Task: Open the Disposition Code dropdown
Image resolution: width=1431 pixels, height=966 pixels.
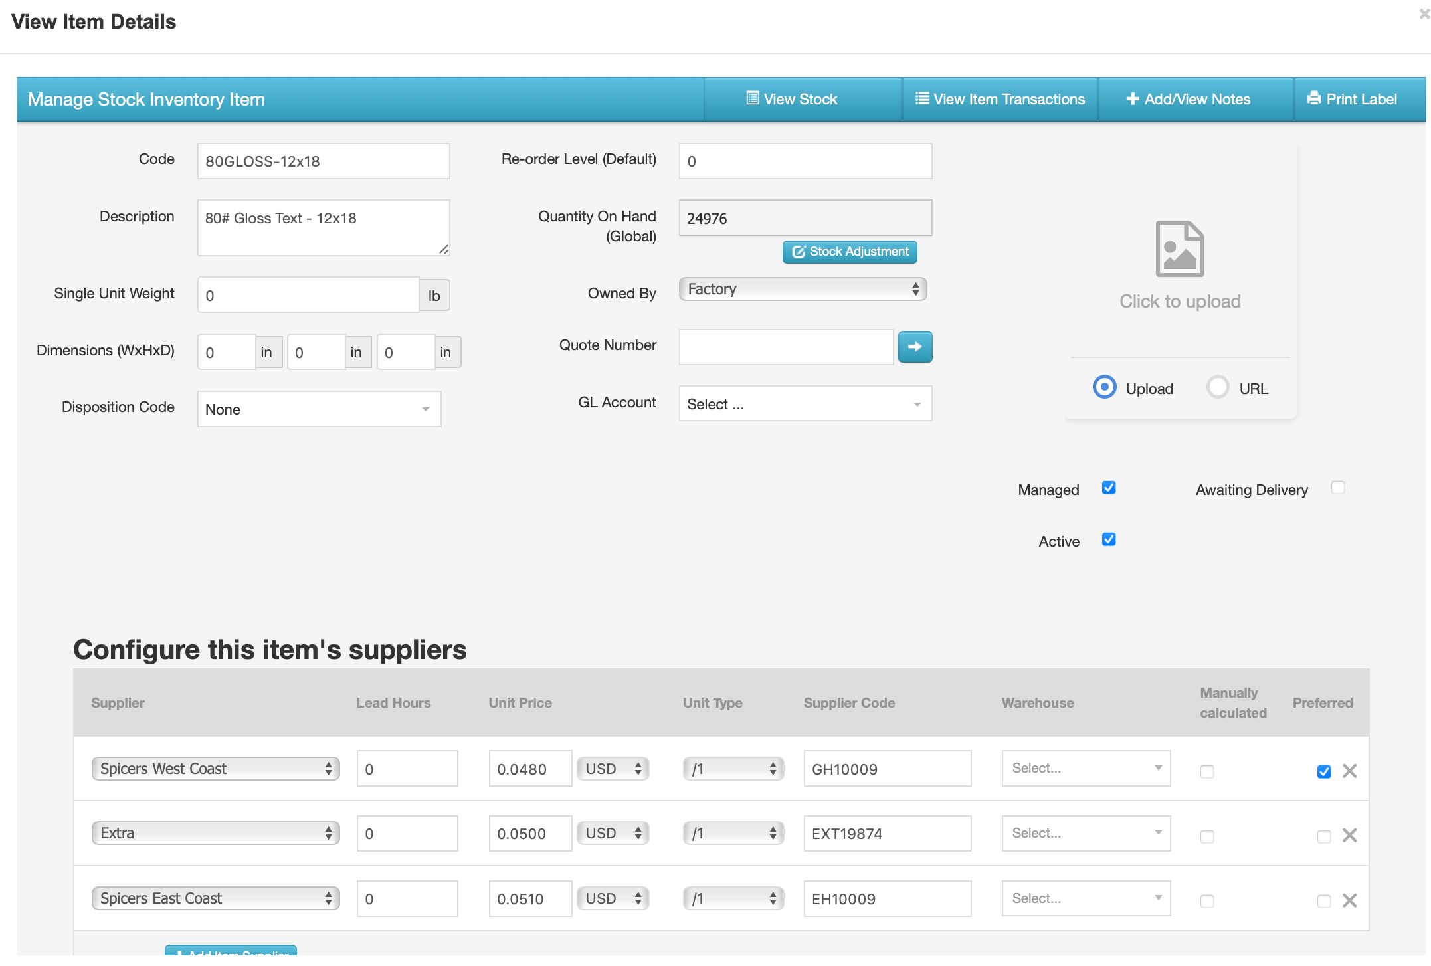Action: click(x=319, y=409)
